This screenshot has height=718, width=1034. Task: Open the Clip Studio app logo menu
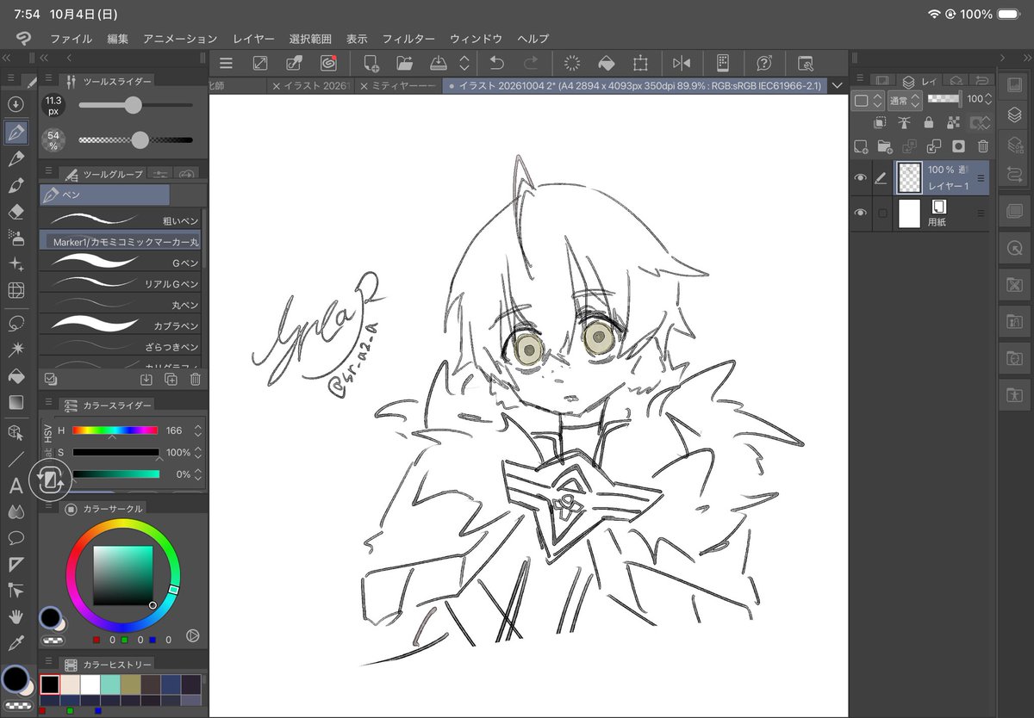click(23, 39)
